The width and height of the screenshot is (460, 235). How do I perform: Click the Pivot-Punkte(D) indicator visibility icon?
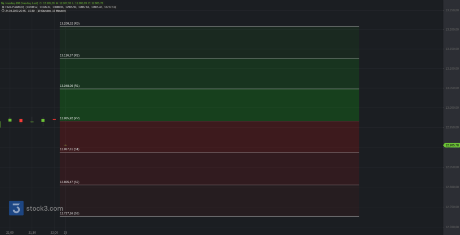3,7
